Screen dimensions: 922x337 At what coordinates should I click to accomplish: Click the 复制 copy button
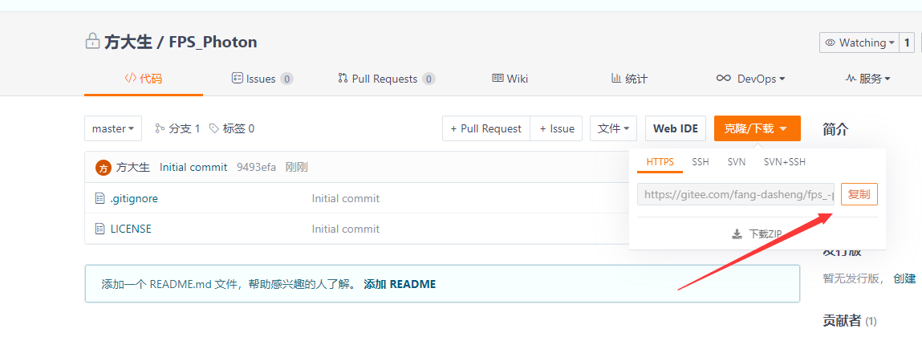(x=859, y=194)
